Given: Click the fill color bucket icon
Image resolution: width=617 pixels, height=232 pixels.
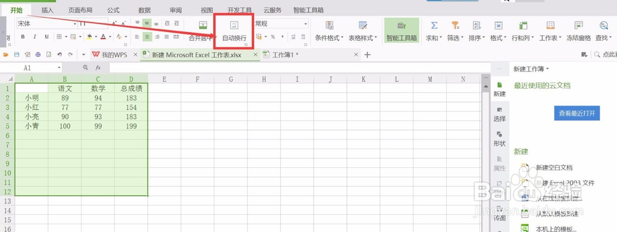Looking at the screenshot, I should tap(89, 36).
